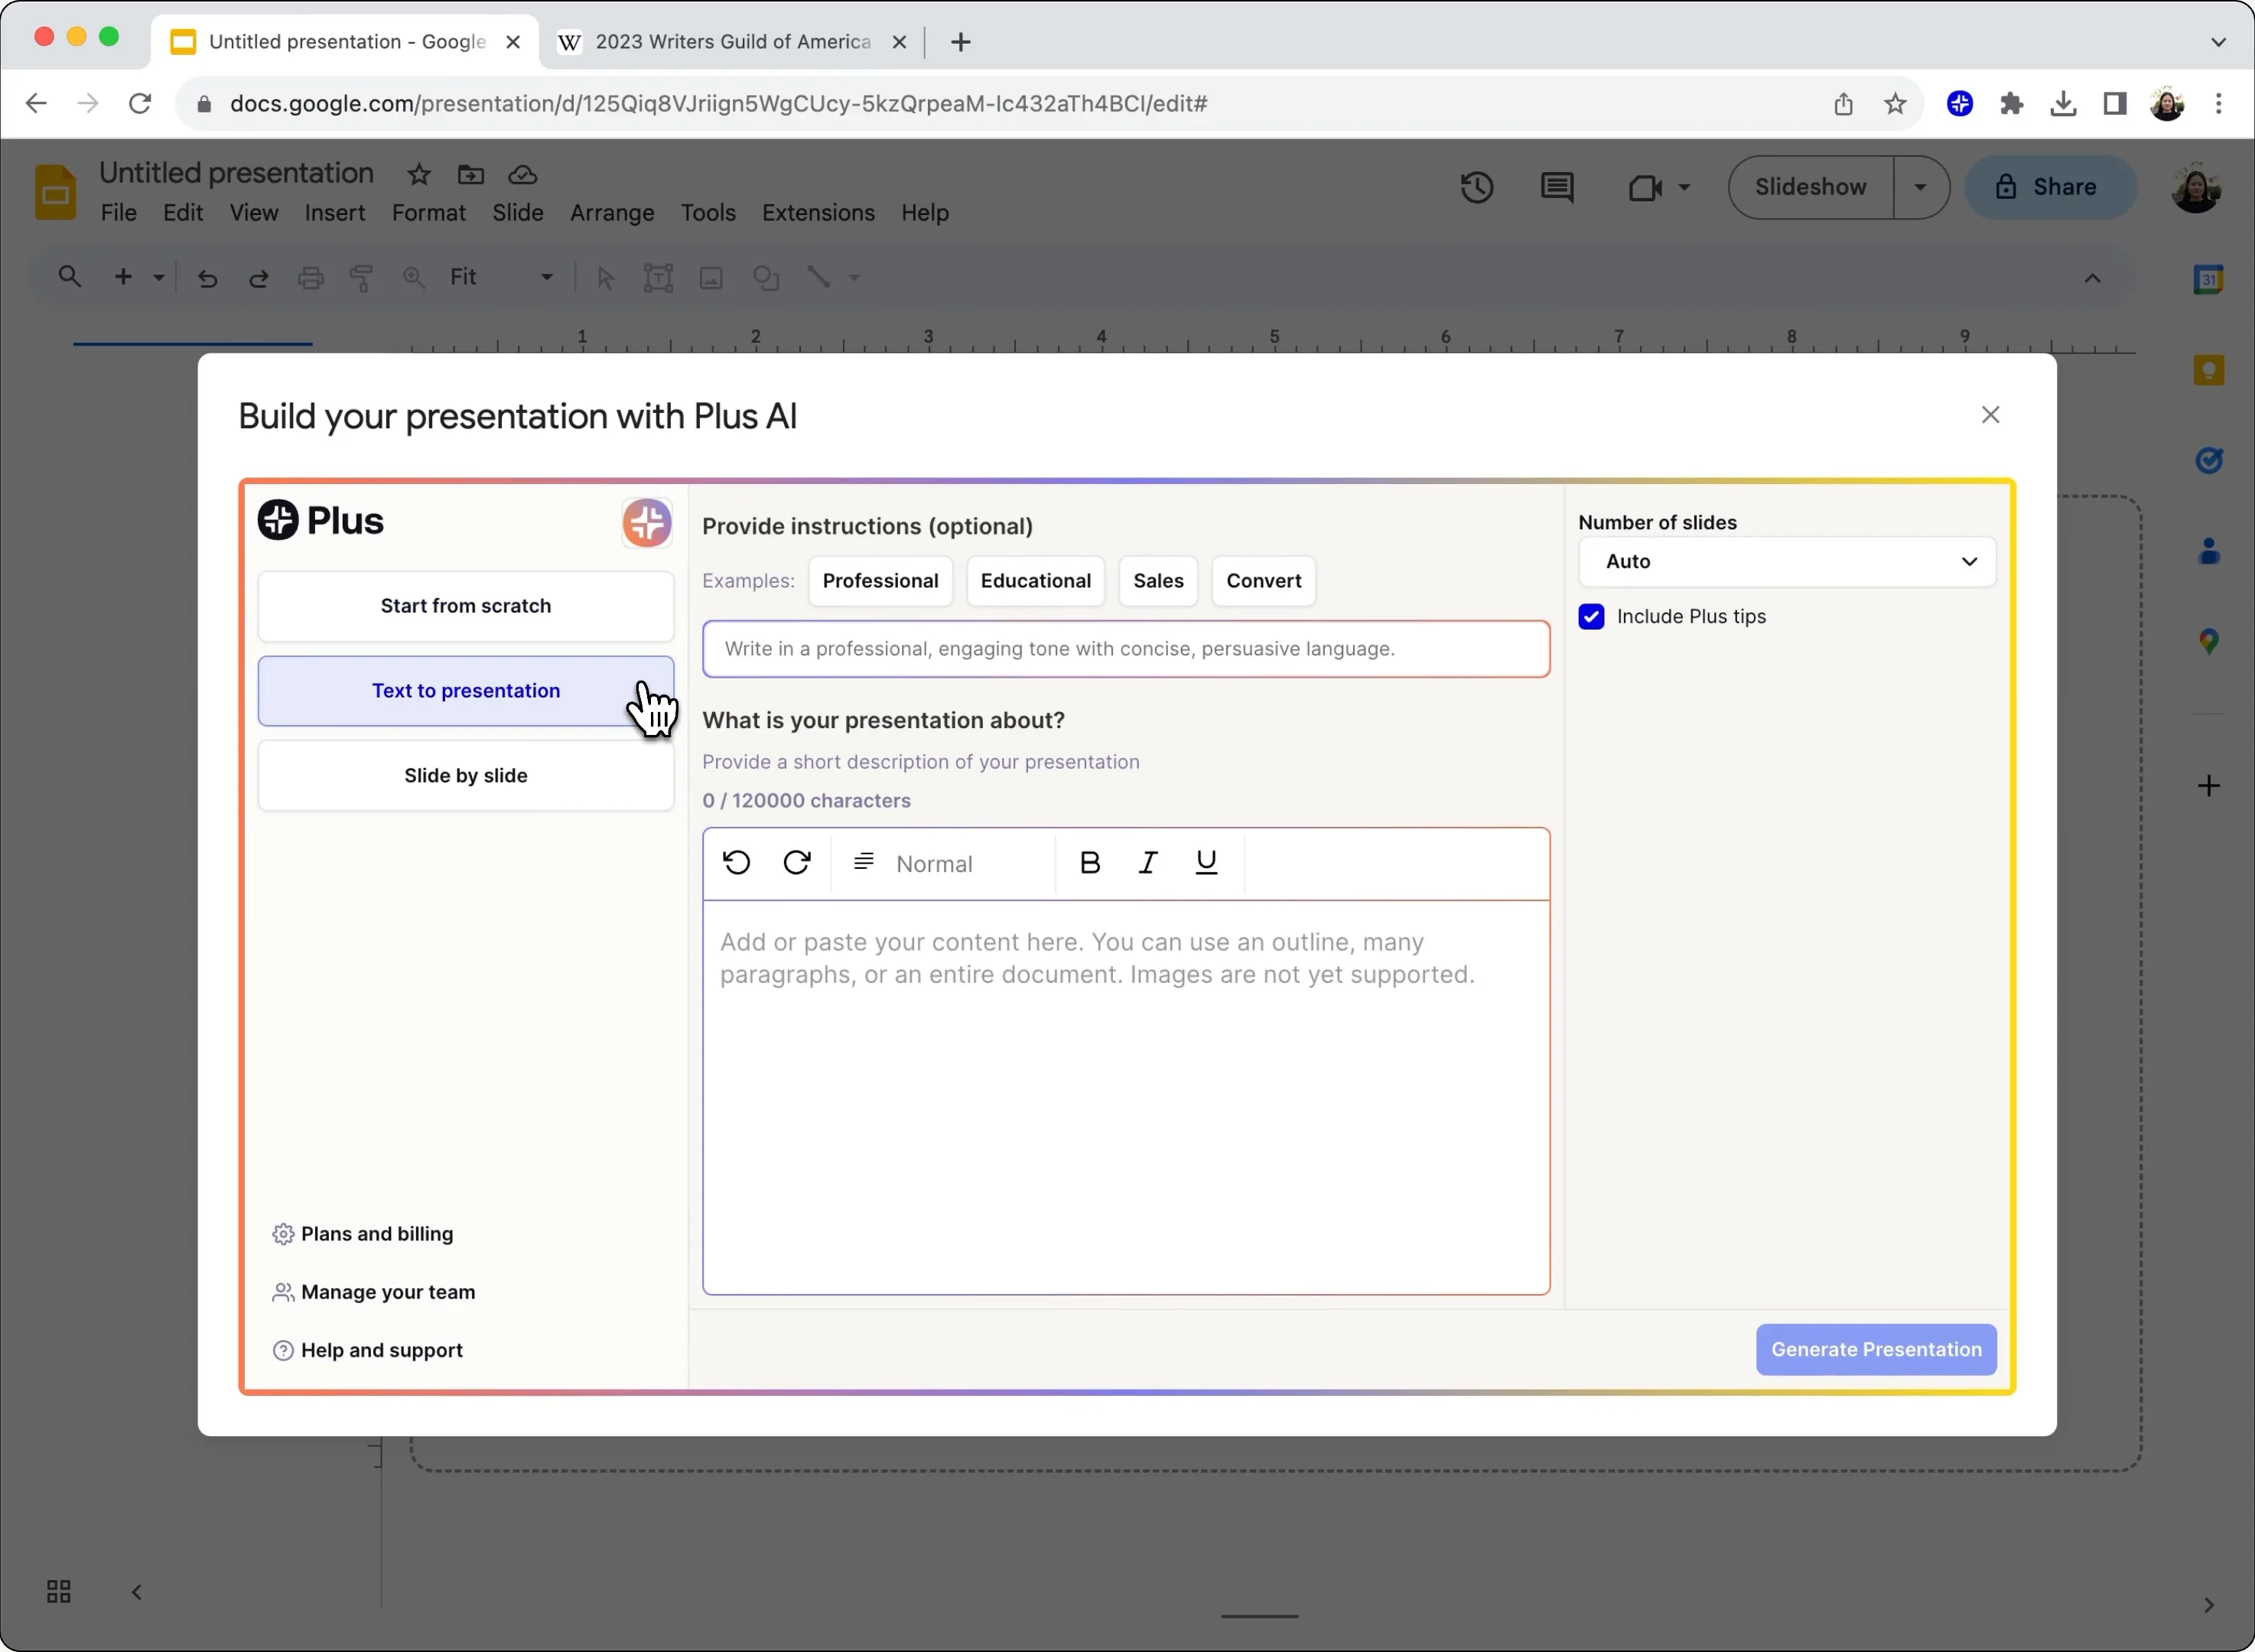Click the Bold formatting icon in the editor
The height and width of the screenshot is (1652, 2255).
click(x=1090, y=863)
